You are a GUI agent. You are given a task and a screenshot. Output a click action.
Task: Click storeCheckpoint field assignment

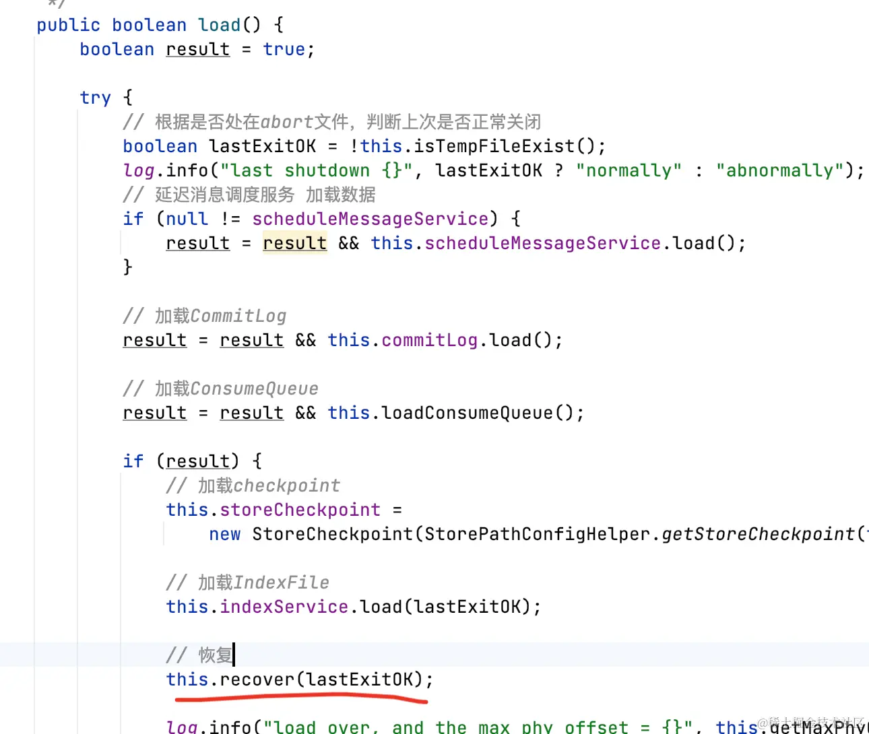300,510
